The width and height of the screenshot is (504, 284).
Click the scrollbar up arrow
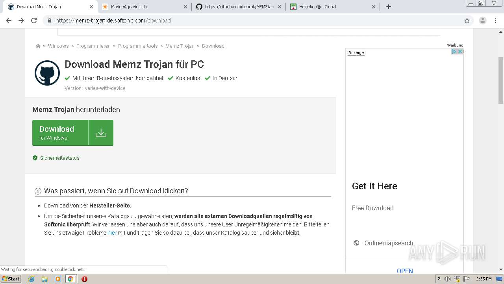tap(501, 31)
